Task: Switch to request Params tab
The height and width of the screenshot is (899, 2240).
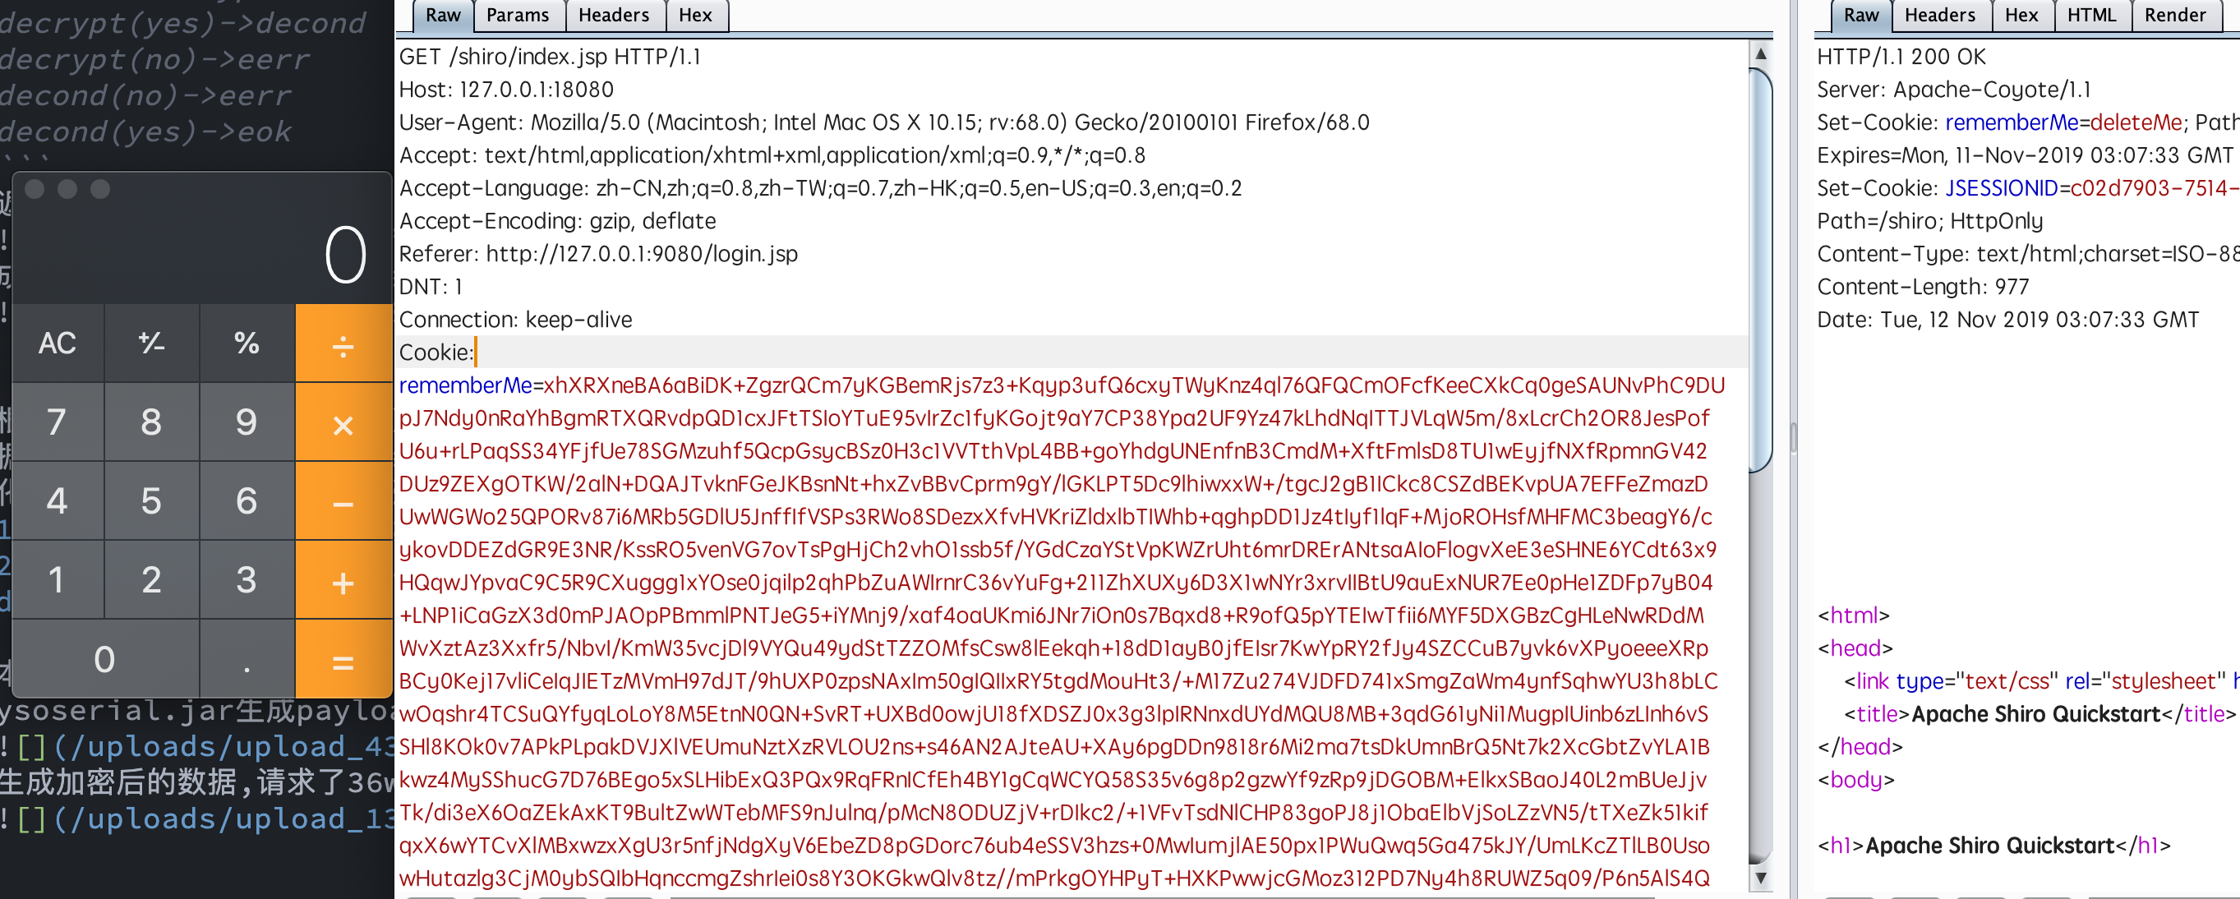Action: (x=519, y=16)
